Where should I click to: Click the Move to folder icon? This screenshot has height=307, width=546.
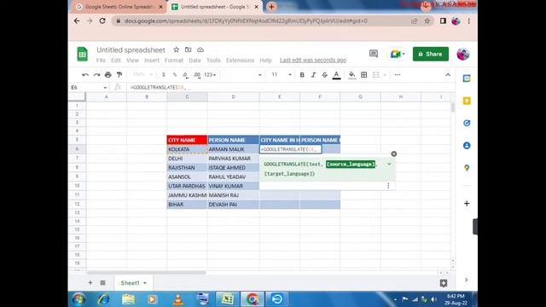click(188, 49)
